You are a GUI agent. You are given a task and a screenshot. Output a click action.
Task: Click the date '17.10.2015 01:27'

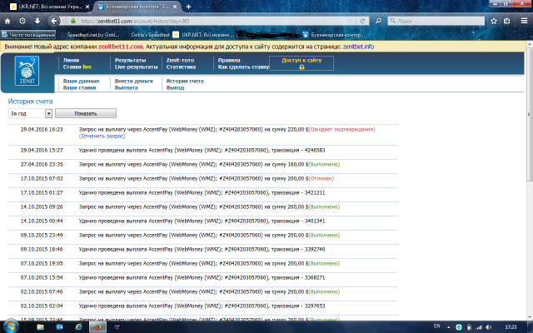click(42, 192)
